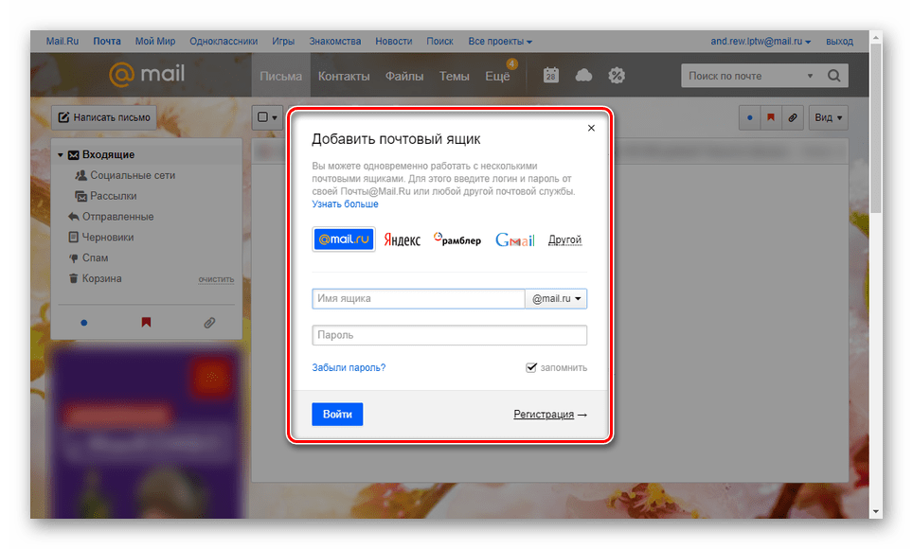Click the Узнать больше link
Image resolution: width=913 pixels, height=549 pixels.
pyautogui.click(x=346, y=204)
